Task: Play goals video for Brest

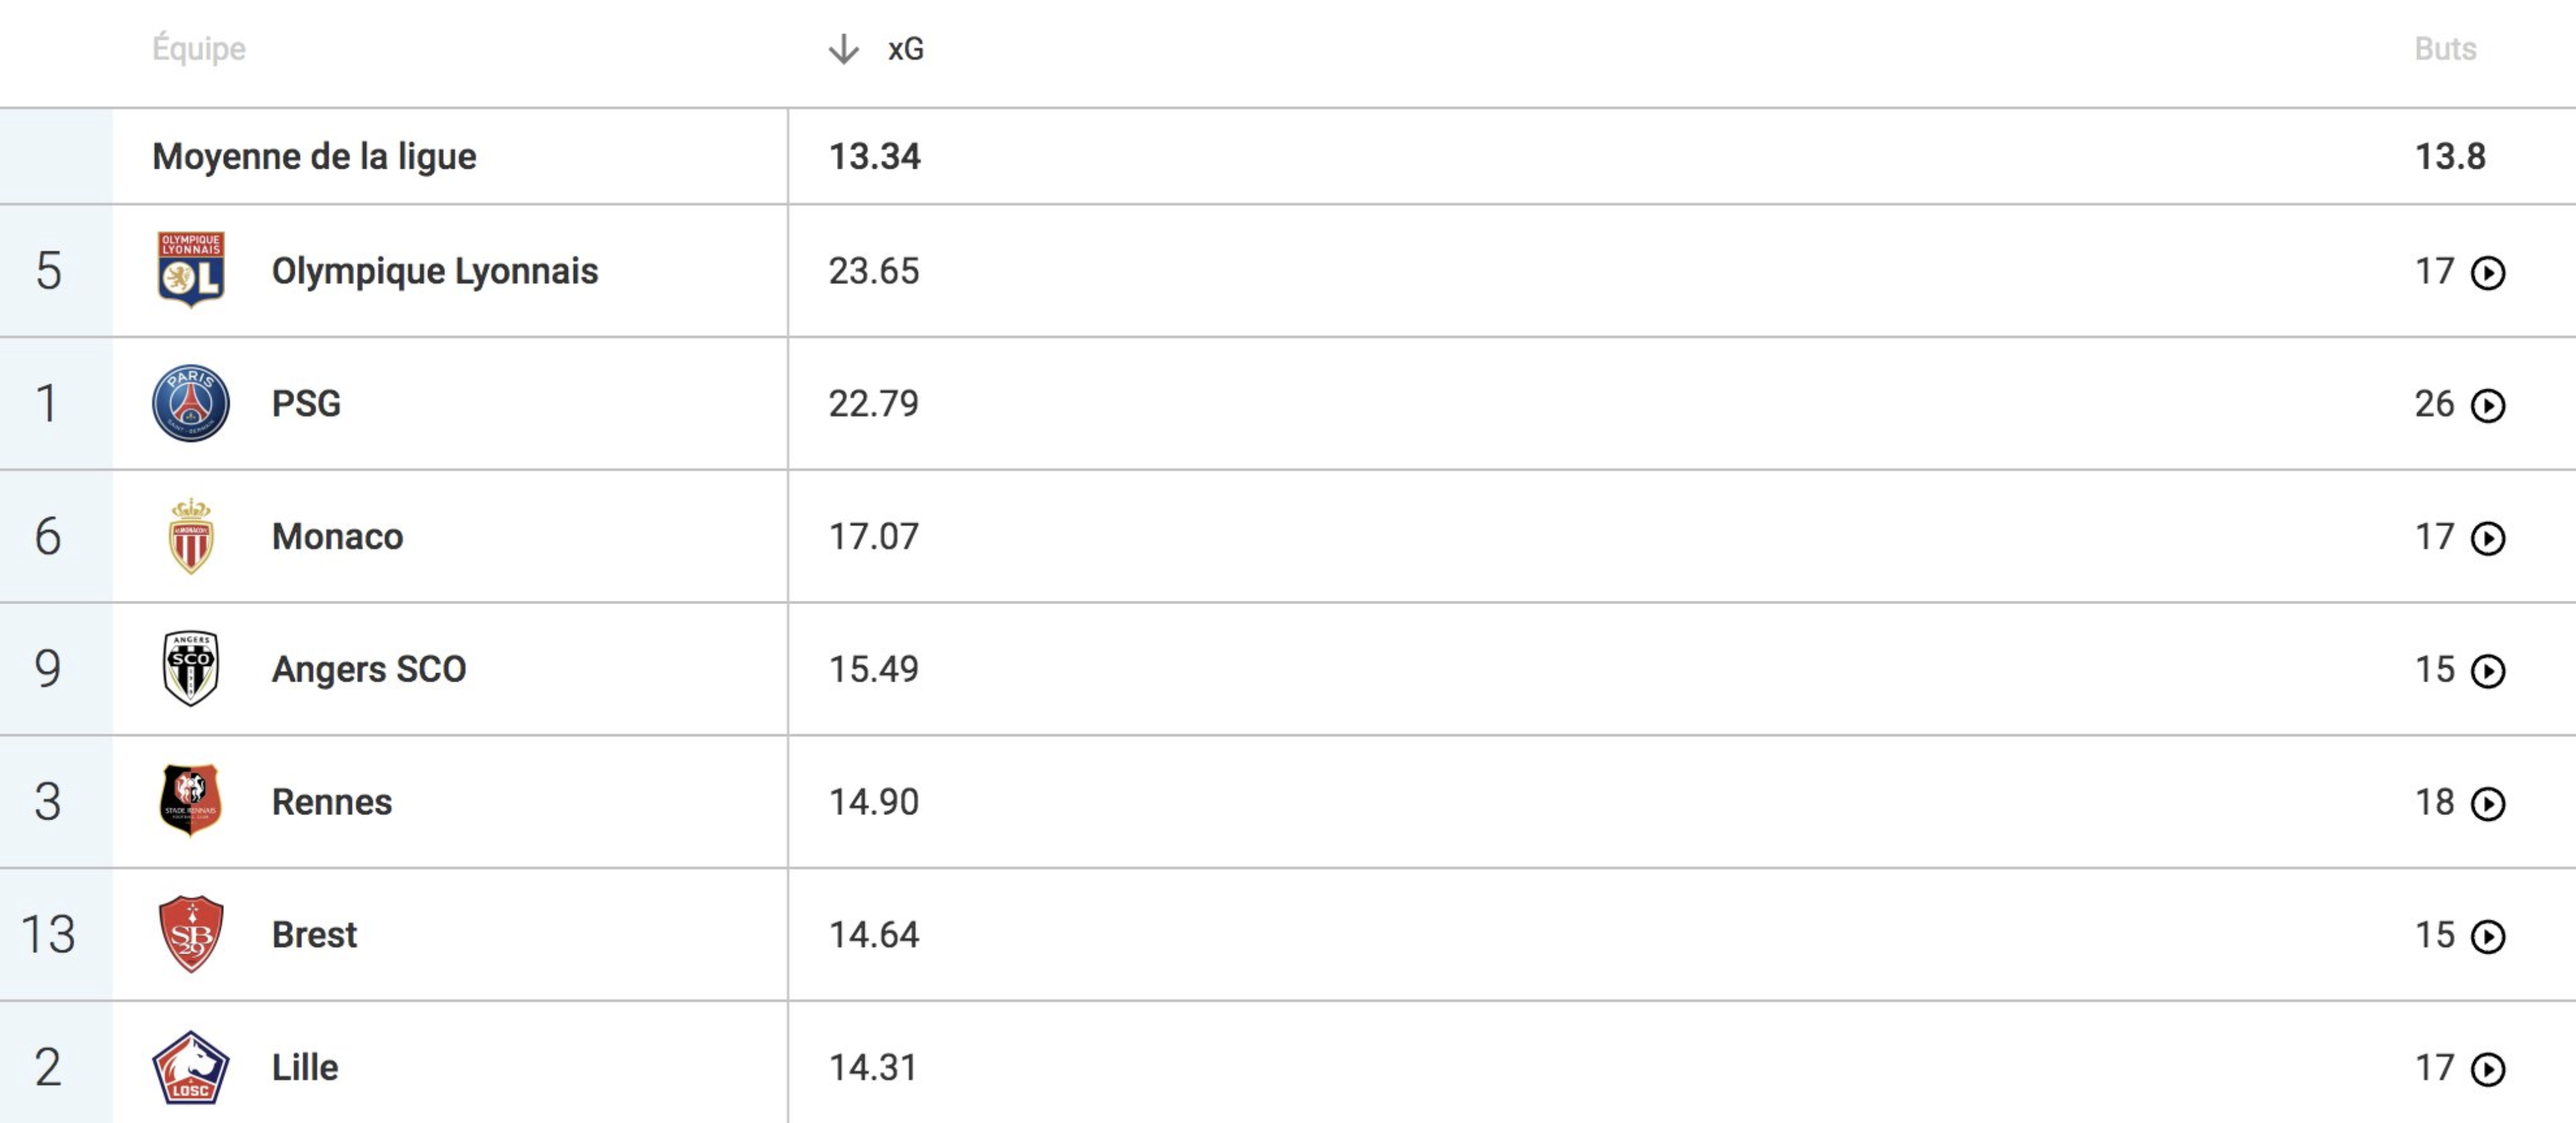Action: pos(2488,936)
